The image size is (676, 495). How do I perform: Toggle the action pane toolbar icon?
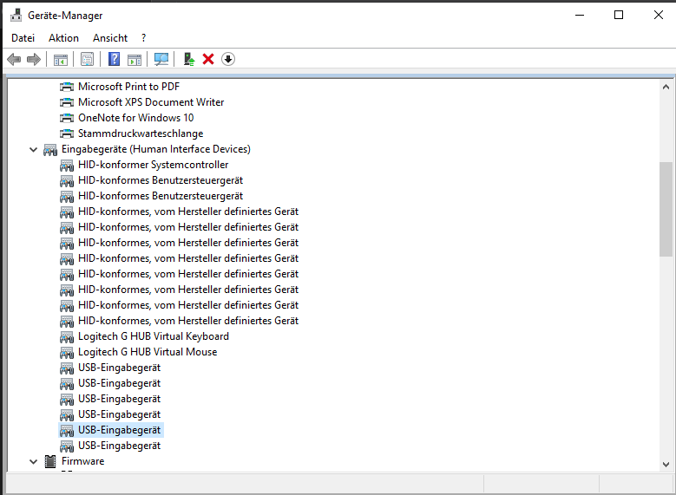[x=135, y=60]
